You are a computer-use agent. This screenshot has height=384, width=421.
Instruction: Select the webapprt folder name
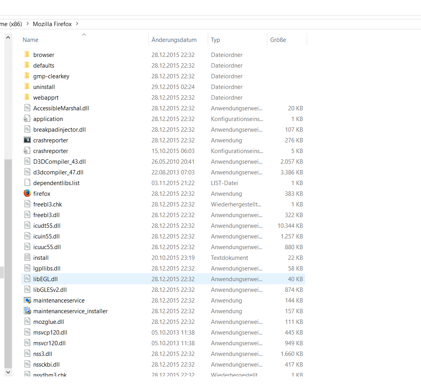(x=46, y=97)
